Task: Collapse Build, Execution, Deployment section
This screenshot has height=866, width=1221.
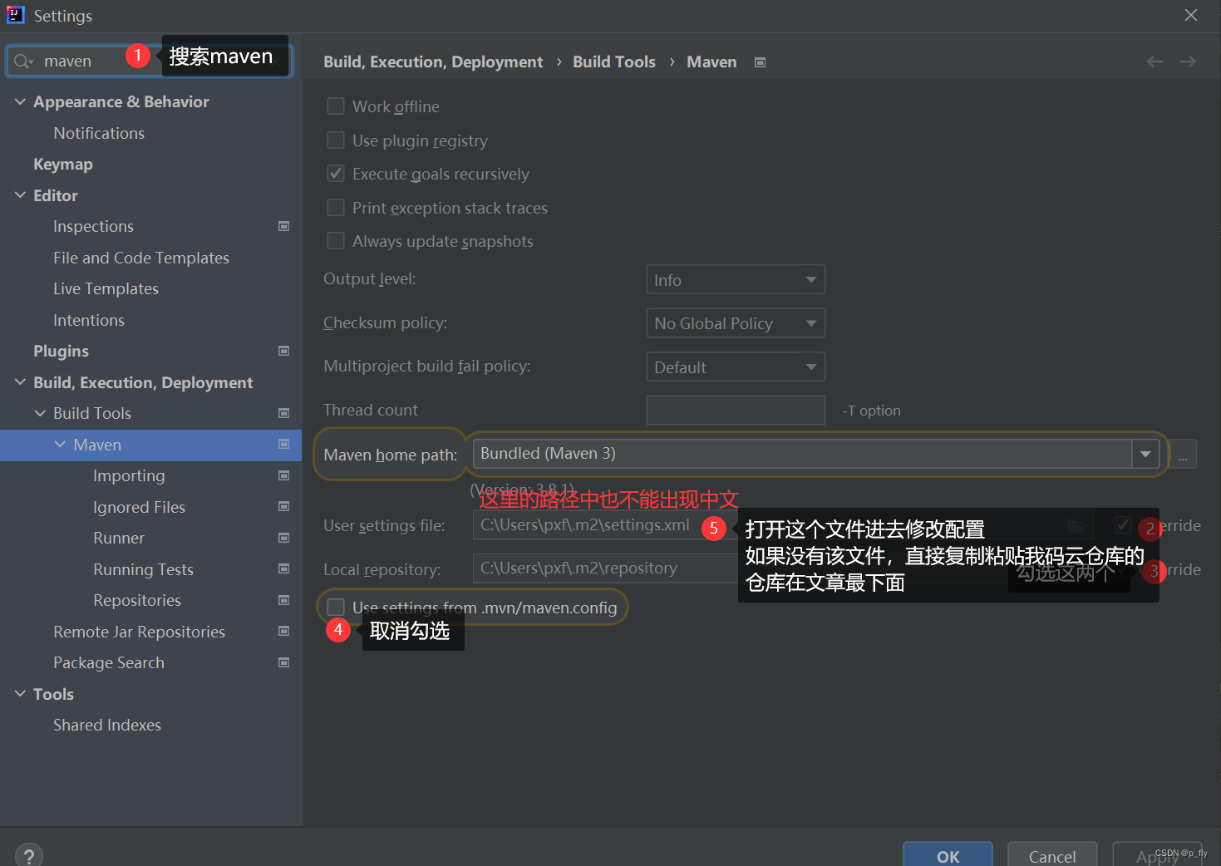Action: [x=21, y=382]
